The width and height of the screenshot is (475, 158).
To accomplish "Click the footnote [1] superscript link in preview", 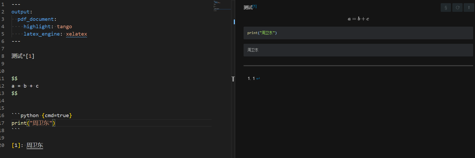I will click(x=255, y=6).
